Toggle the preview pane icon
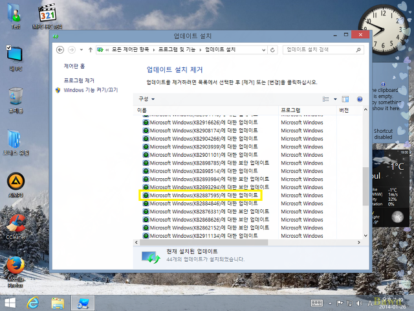The width and height of the screenshot is (414, 311). pyautogui.click(x=345, y=99)
